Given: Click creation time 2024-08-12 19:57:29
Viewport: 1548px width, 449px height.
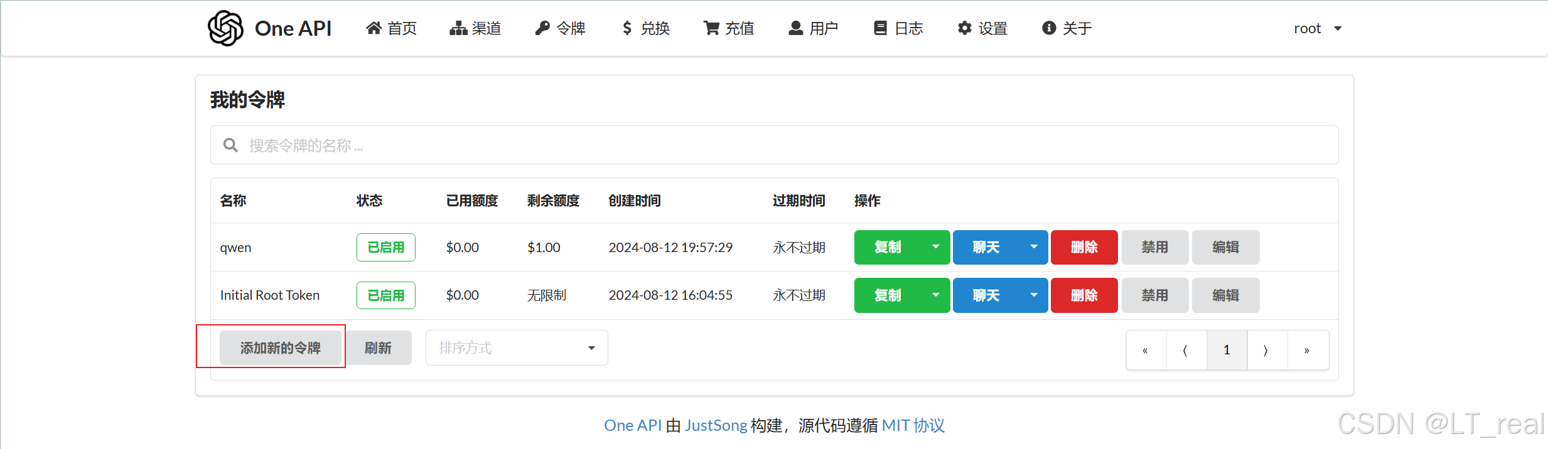Looking at the screenshot, I should point(670,248).
